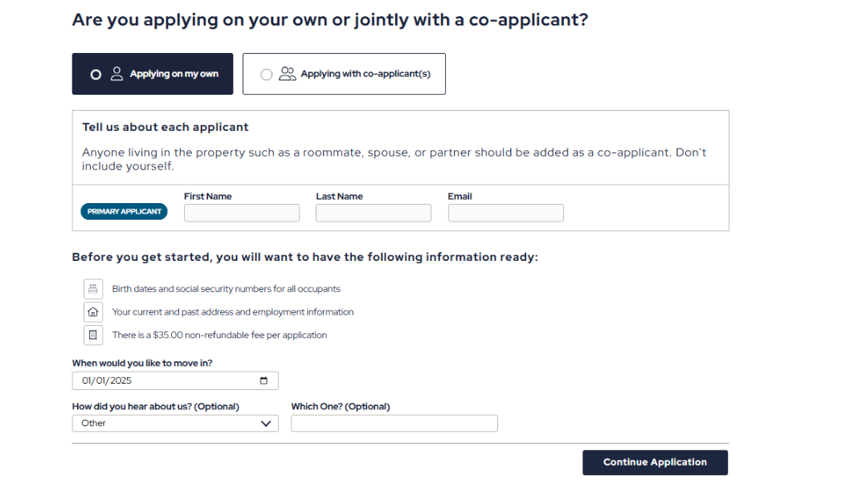Click the Primary Applicant badge
This screenshot has height=492, width=854.
tap(125, 211)
